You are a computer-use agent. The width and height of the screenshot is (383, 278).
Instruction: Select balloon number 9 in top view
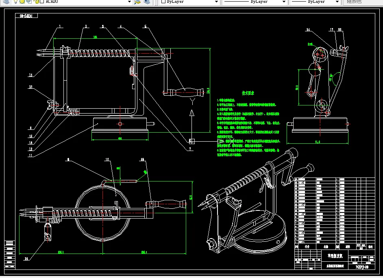[x=68, y=160]
